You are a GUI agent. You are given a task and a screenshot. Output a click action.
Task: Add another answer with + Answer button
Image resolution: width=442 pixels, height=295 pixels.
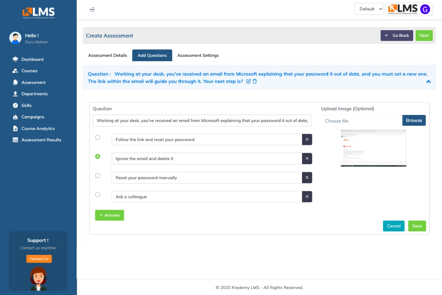point(109,215)
